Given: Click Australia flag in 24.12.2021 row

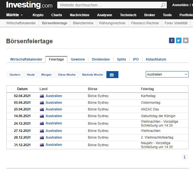Looking at the screenshot, I should pos(42,123).
